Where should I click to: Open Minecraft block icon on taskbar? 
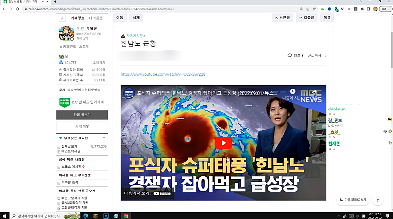95,216
